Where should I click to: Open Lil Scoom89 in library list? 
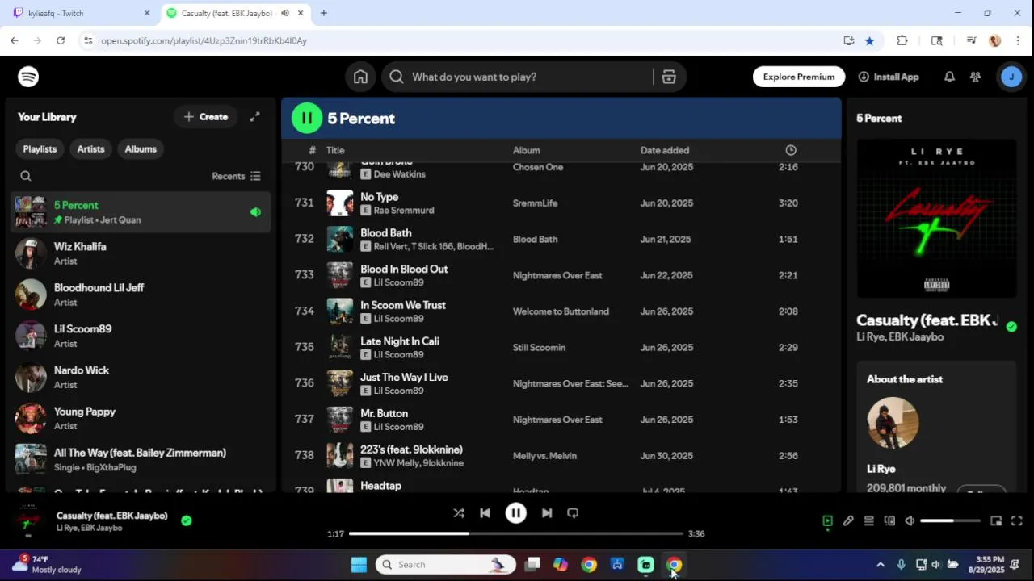point(141,336)
